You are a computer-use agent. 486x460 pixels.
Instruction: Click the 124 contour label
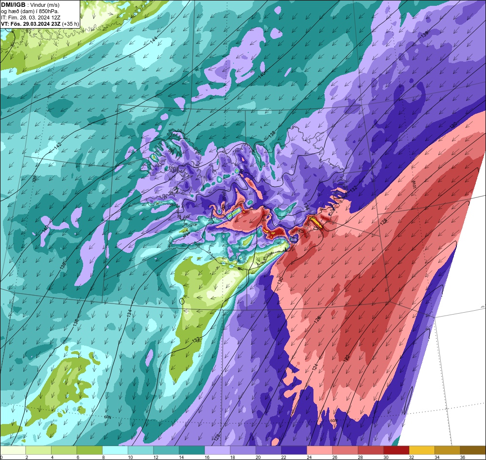pyautogui.click(x=315, y=368)
